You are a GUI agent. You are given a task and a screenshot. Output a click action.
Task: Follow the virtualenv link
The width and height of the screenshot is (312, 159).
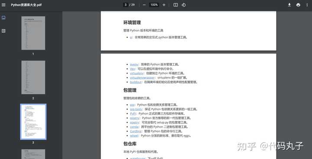point(136,73)
